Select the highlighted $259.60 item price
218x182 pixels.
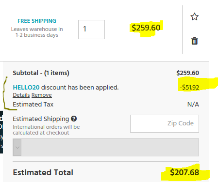pos(146,28)
